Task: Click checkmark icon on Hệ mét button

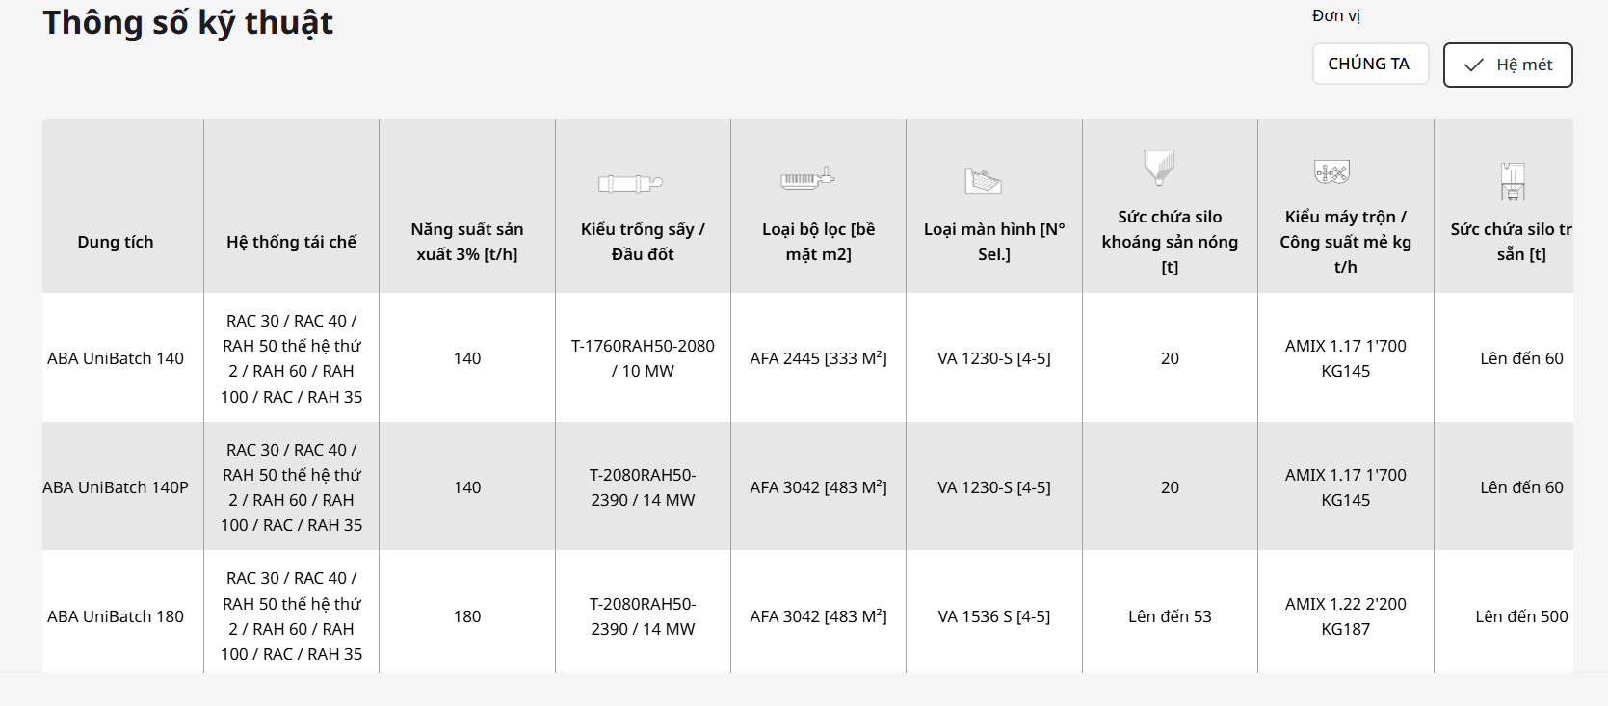Action: (1473, 65)
